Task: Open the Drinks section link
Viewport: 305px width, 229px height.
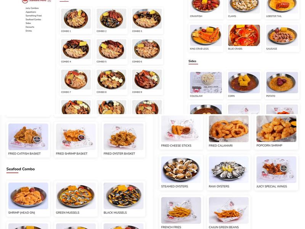Action: (x=29, y=31)
